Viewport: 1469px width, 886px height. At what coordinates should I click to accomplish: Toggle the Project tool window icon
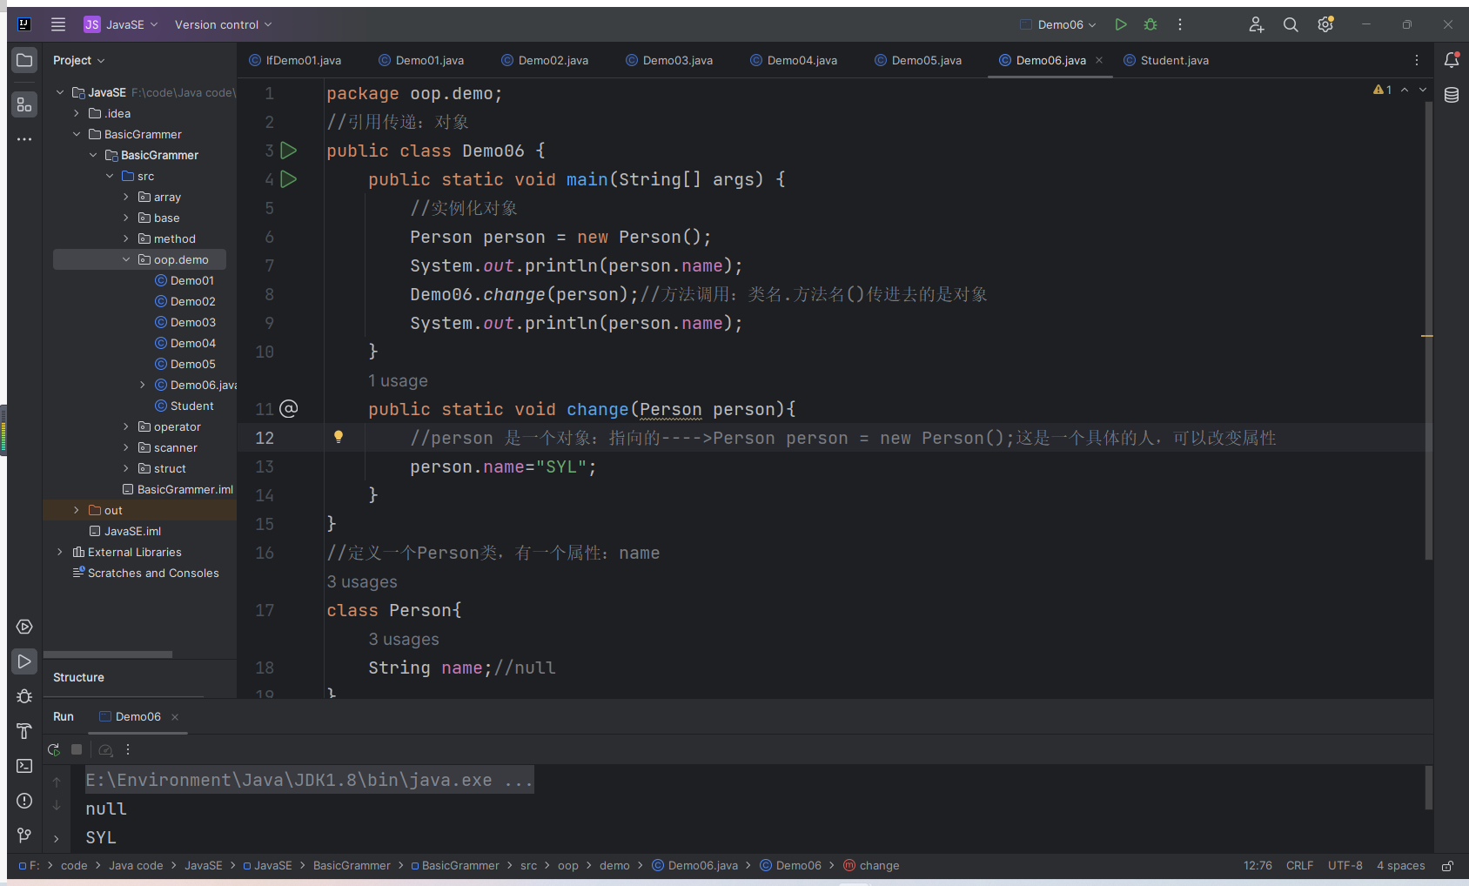point(24,60)
